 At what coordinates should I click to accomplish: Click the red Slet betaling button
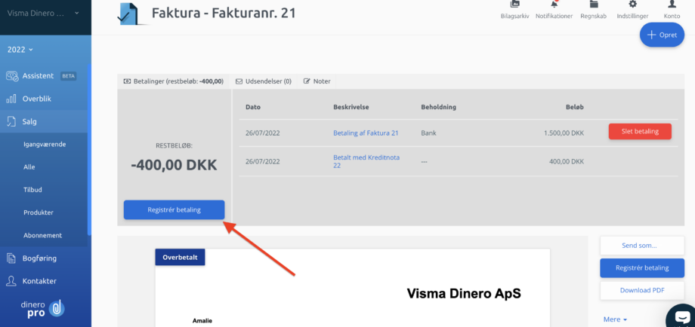tap(640, 131)
